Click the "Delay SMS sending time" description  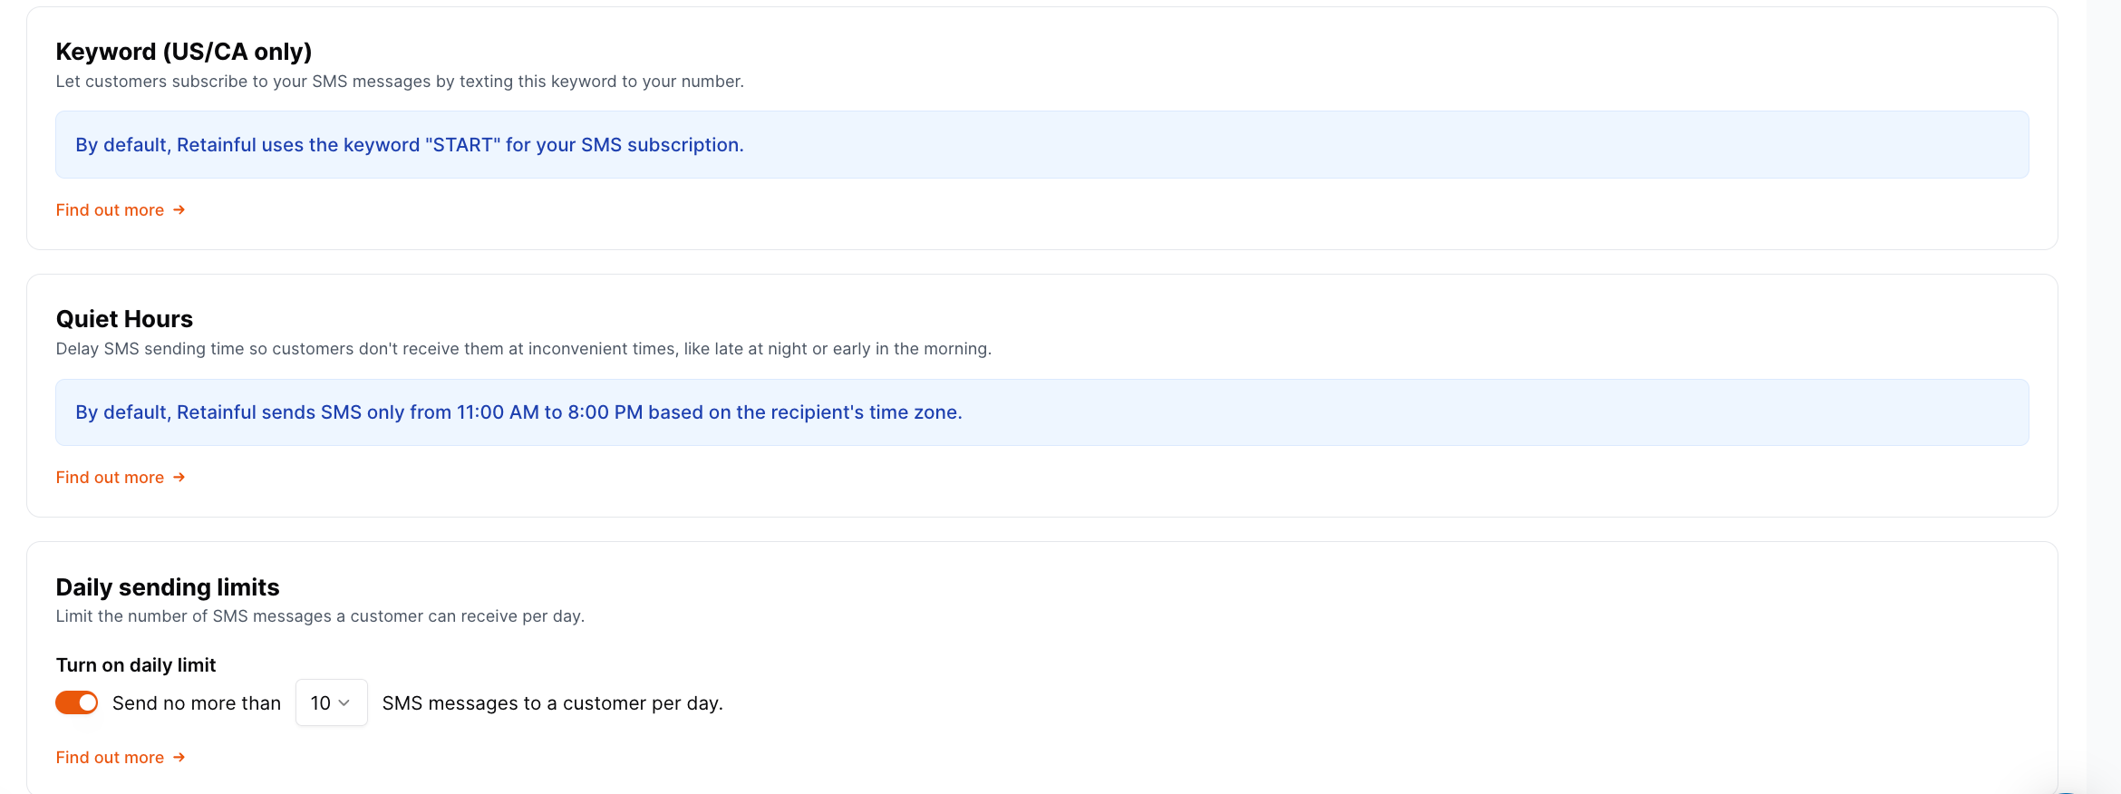tap(523, 349)
